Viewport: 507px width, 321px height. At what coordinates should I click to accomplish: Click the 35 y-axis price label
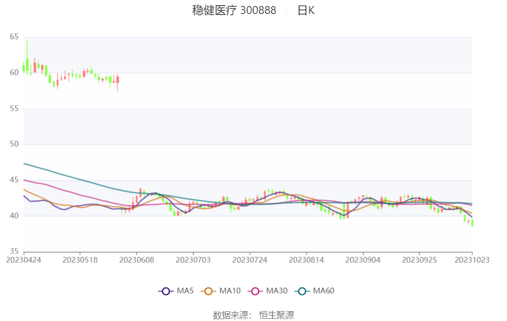[x=14, y=251]
